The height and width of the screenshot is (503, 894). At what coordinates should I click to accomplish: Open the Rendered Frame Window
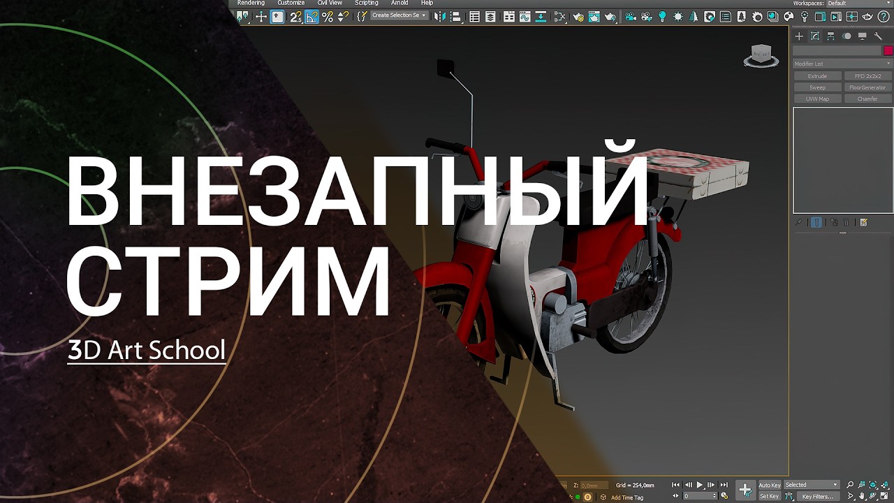594,17
